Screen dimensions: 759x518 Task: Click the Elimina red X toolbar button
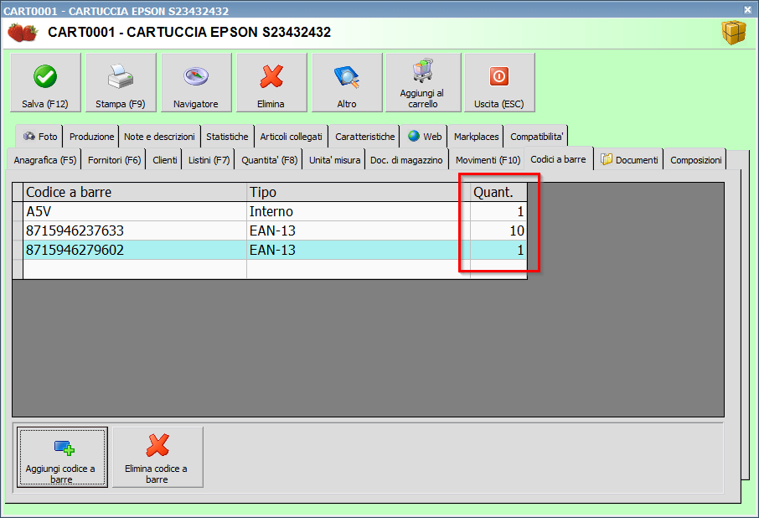point(271,82)
